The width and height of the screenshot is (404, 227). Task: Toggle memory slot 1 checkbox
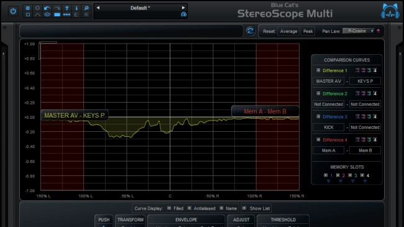326,175
